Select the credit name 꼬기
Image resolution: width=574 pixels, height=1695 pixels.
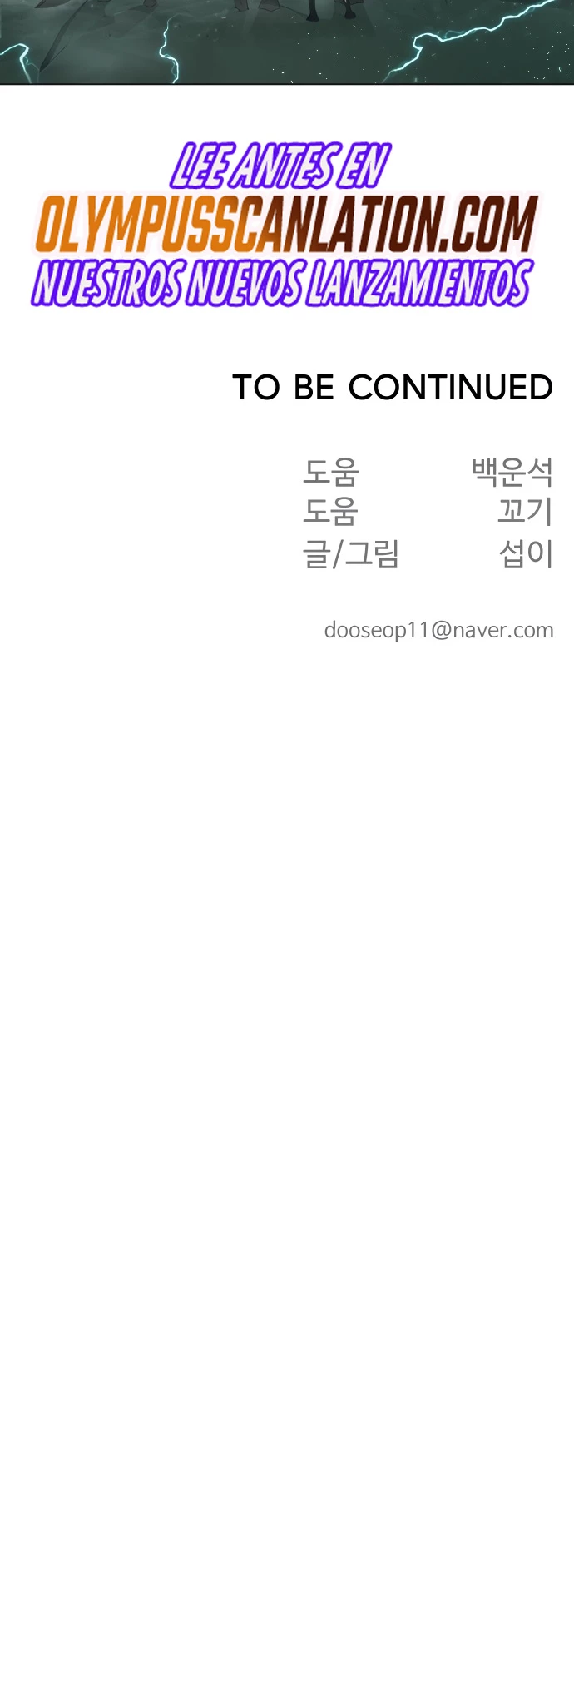point(526,511)
